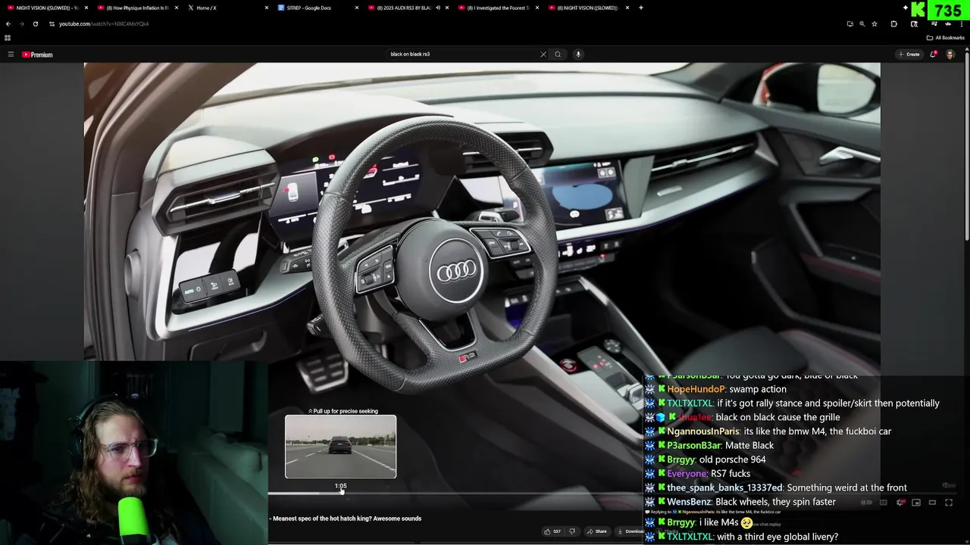Switch to Home / X tab

[x=227, y=8]
